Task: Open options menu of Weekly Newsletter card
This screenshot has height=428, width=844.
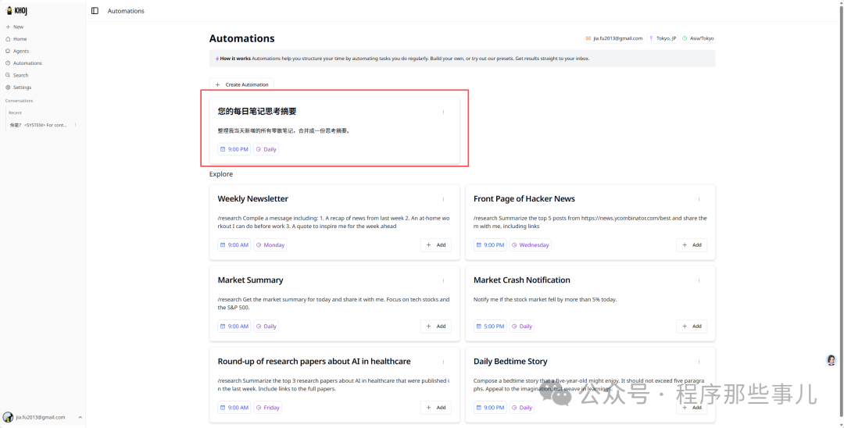Action: 444,199
